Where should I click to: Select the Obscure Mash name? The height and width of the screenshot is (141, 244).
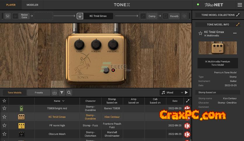(57, 134)
